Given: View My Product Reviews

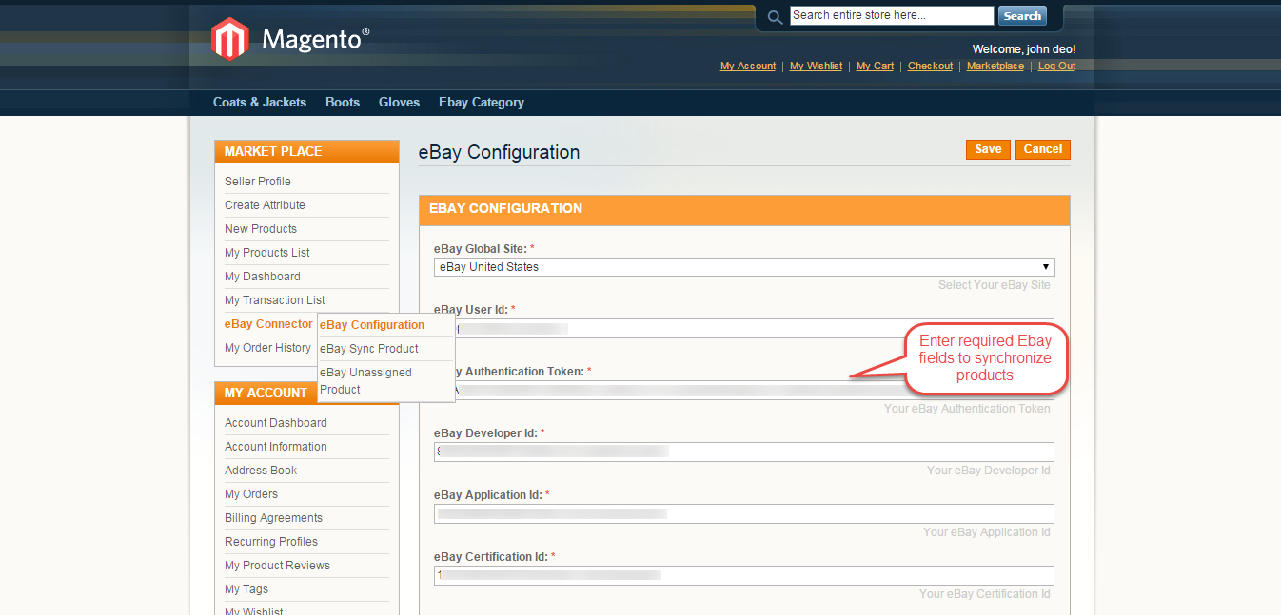Looking at the screenshot, I should click(x=277, y=565).
